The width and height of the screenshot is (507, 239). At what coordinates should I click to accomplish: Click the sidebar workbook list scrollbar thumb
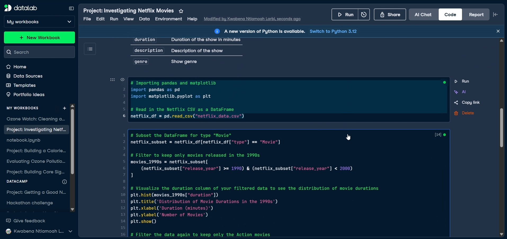coord(73,142)
